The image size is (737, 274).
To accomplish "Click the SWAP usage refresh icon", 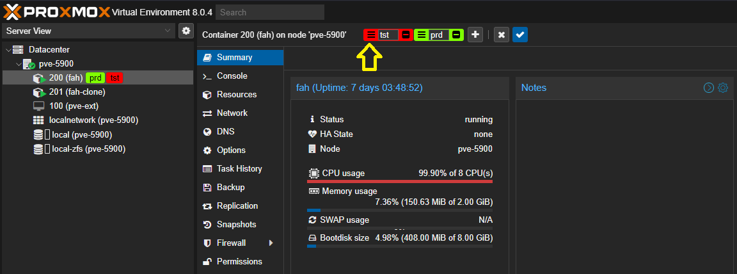I will pyautogui.click(x=313, y=220).
